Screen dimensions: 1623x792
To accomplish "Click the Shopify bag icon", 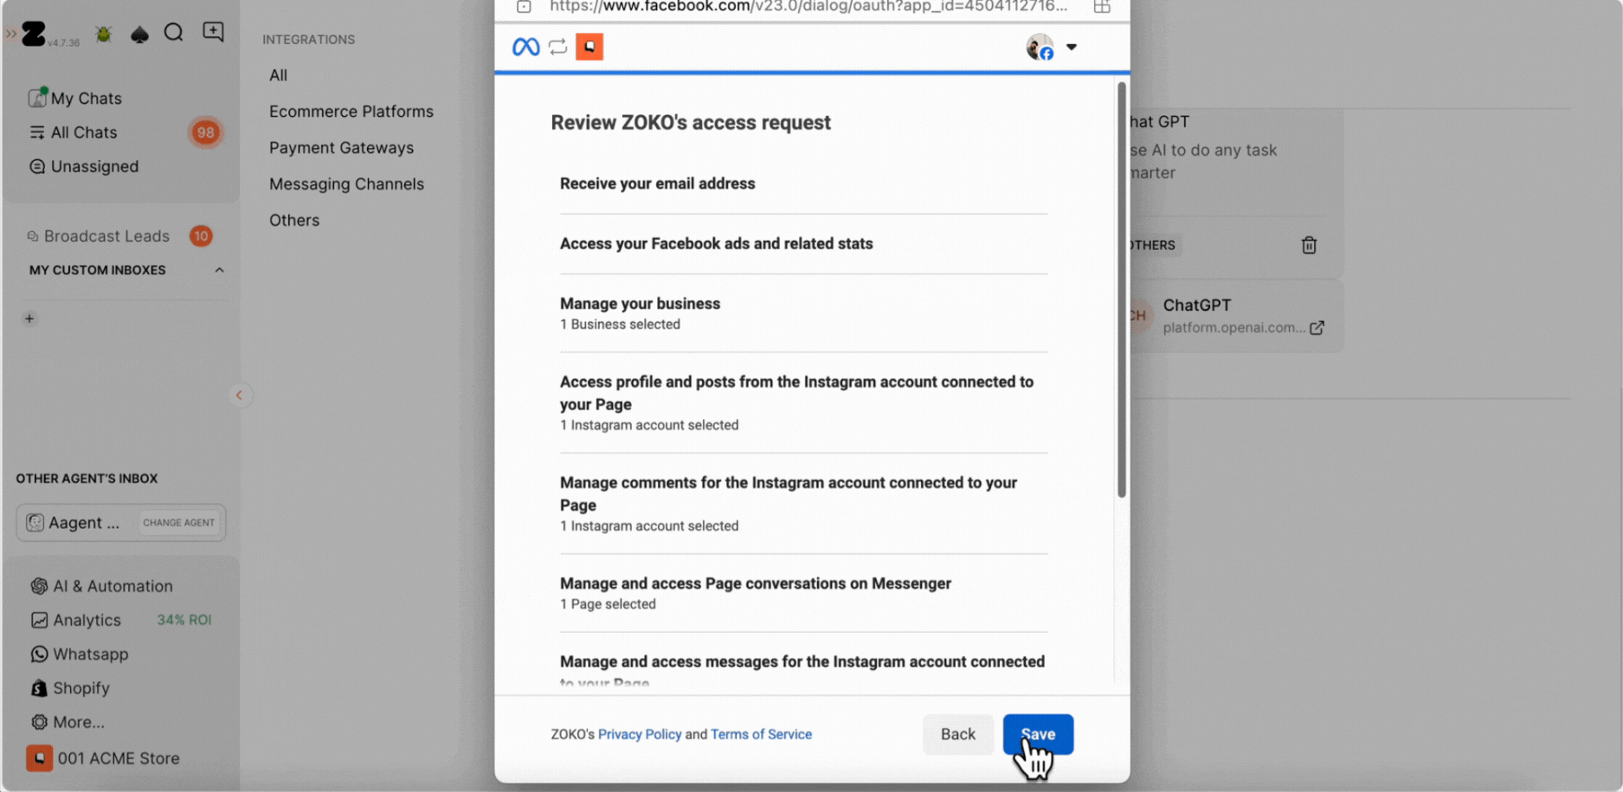I will pyautogui.click(x=39, y=688).
